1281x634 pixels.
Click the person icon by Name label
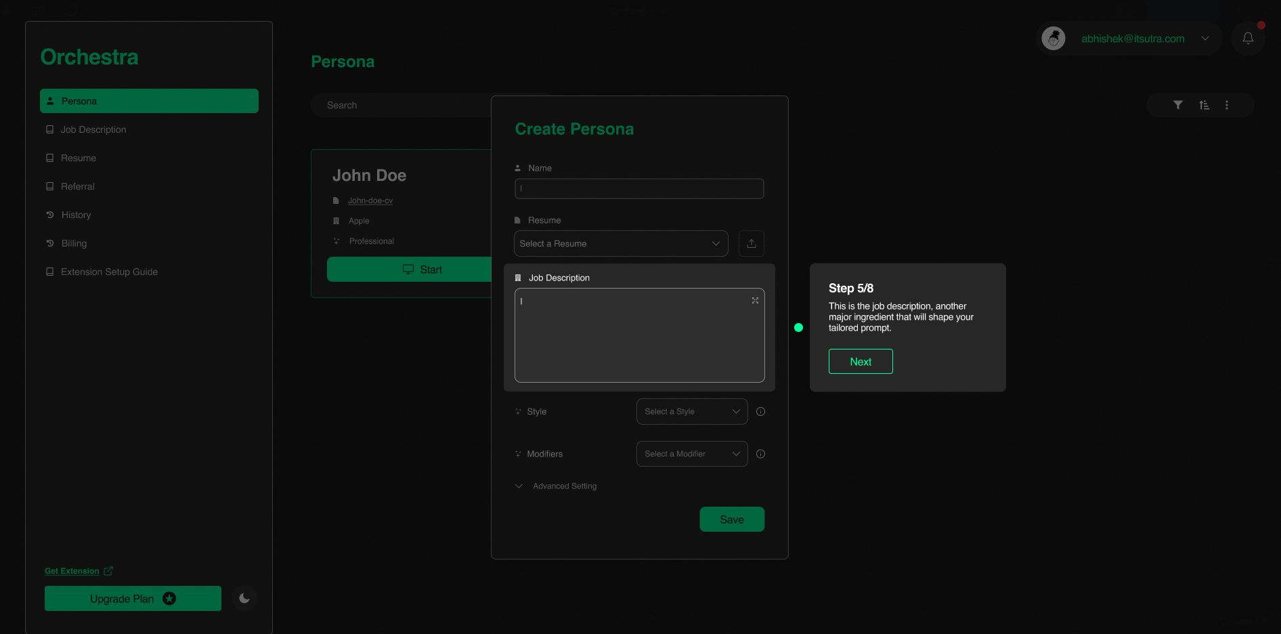518,168
